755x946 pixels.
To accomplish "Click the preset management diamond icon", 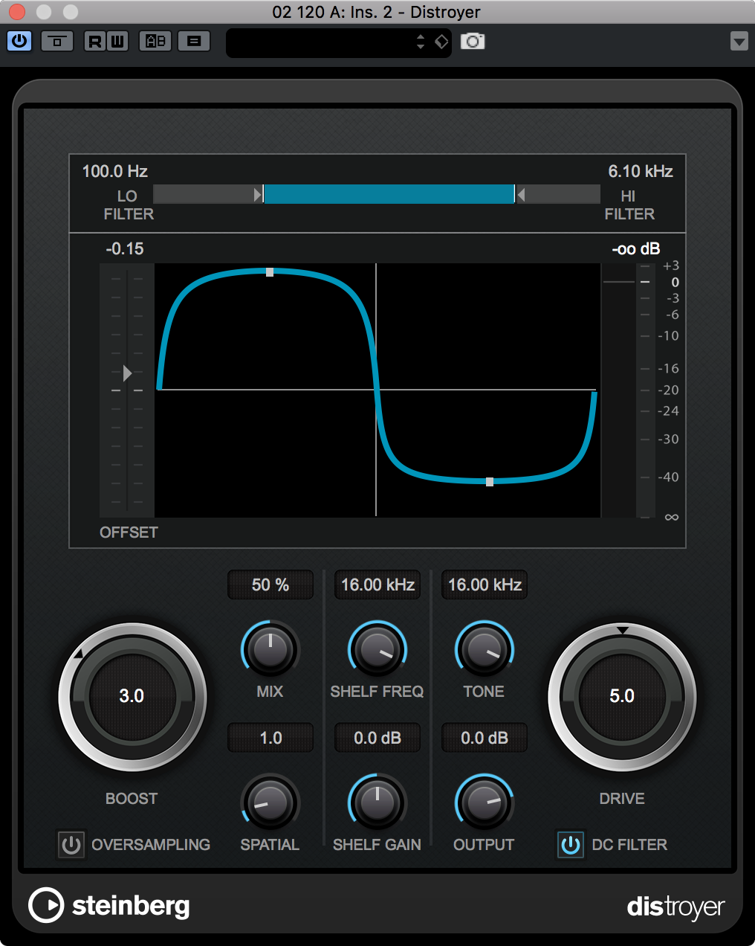I will click(441, 42).
